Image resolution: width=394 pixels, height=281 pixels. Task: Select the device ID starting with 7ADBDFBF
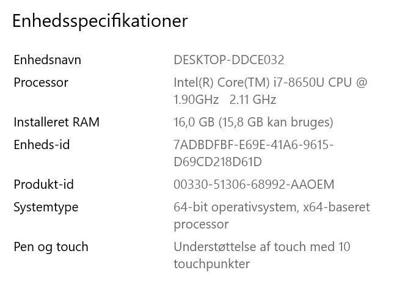[x=254, y=145]
